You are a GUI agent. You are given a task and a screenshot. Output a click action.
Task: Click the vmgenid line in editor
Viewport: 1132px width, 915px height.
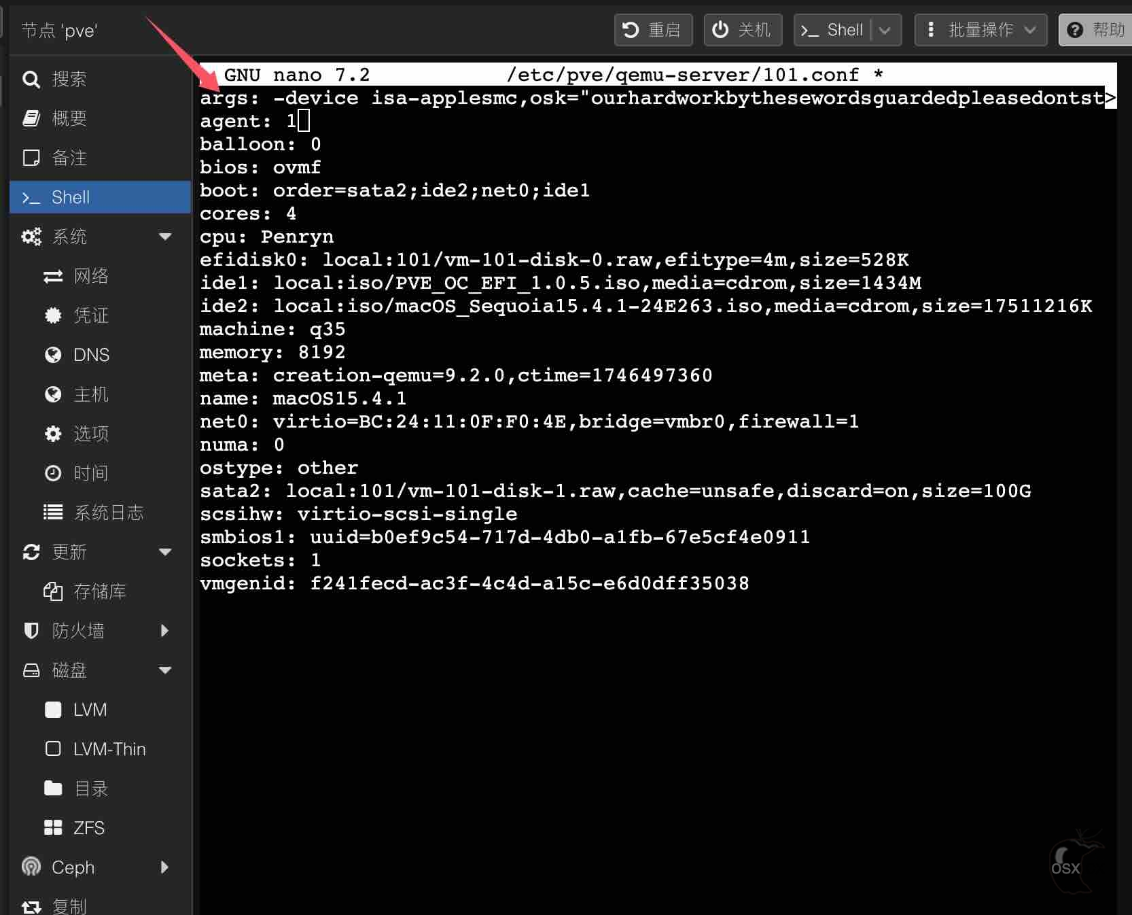click(x=474, y=583)
